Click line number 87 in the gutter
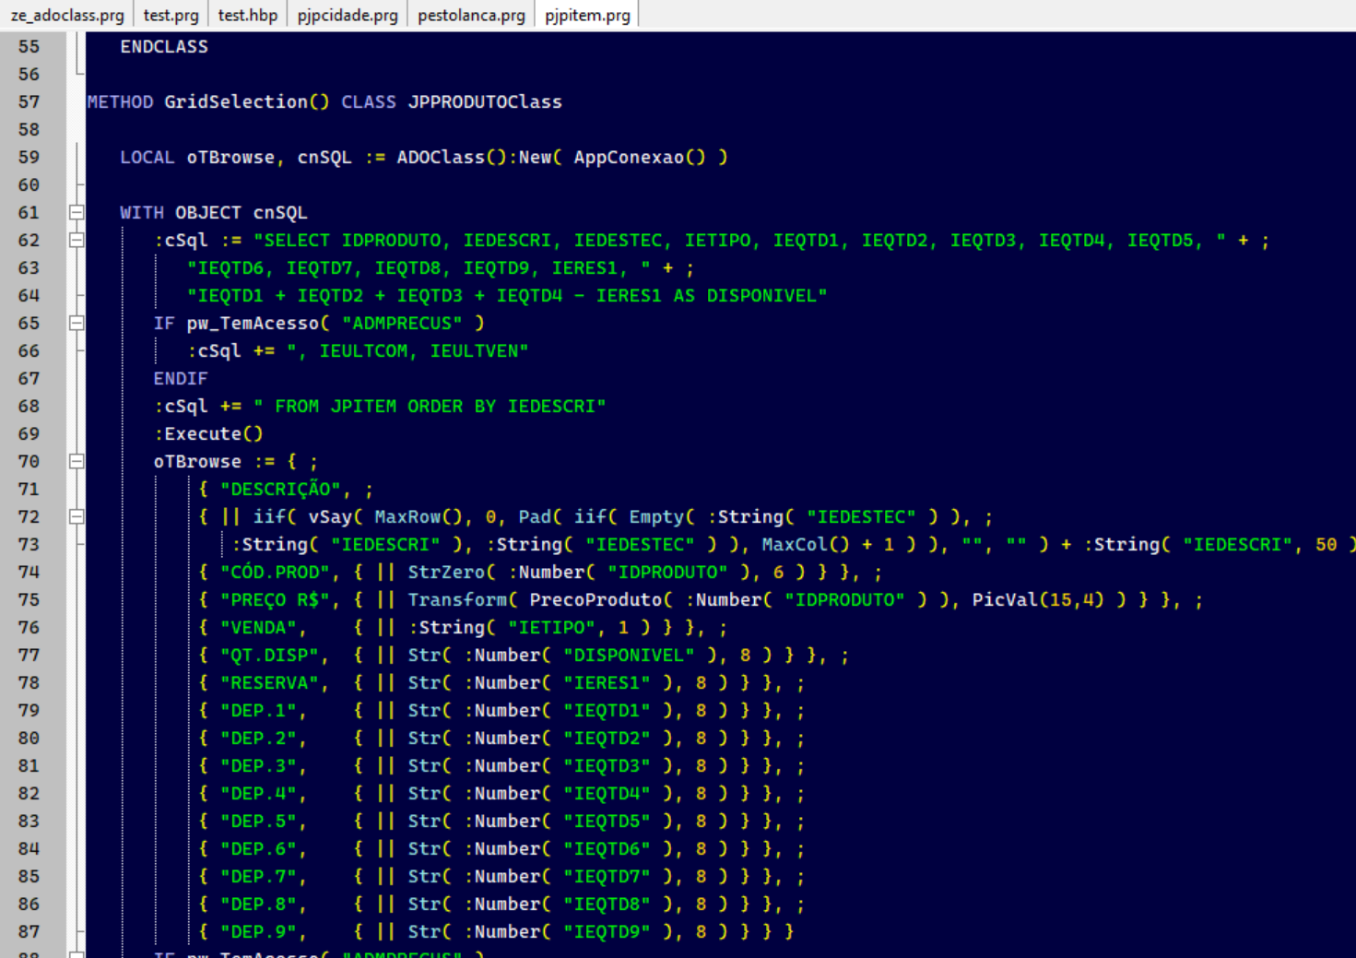1356x958 pixels. coord(29,931)
